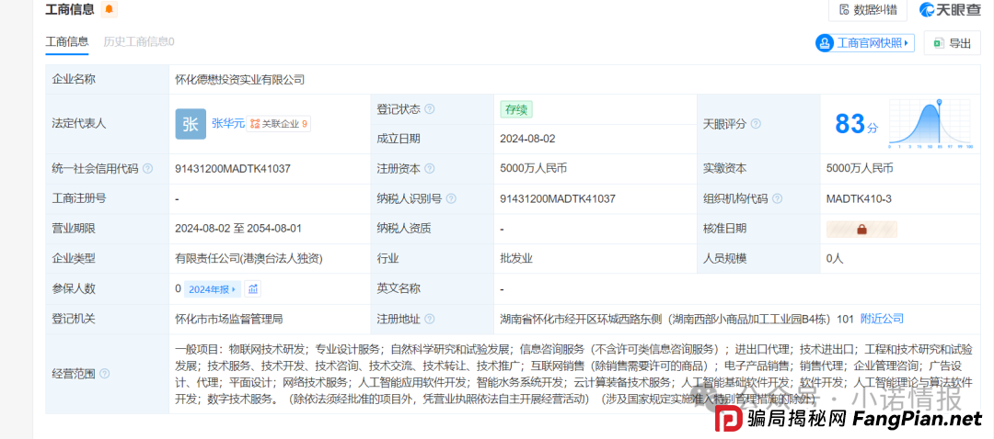This screenshot has width=994, height=439.
Task: Open 关联企业 9 related companies tag
Action: click(x=278, y=124)
